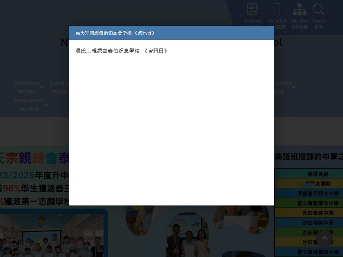Click the classroom group photo thumbnail

pos(52,235)
